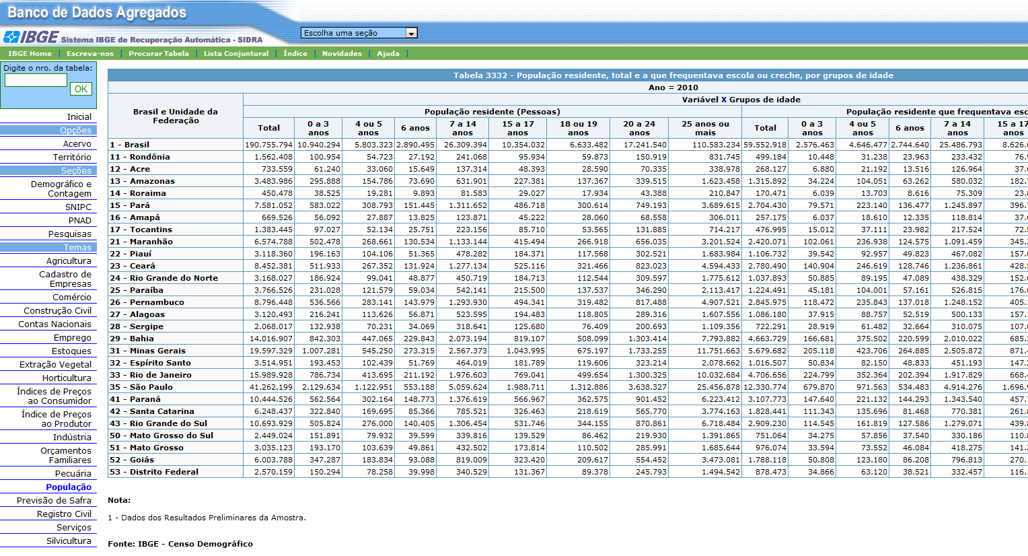This screenshot has width=1028, height=556.
Task: Click the Tabela 3332 title bar
Action: (x=673, y=75)
